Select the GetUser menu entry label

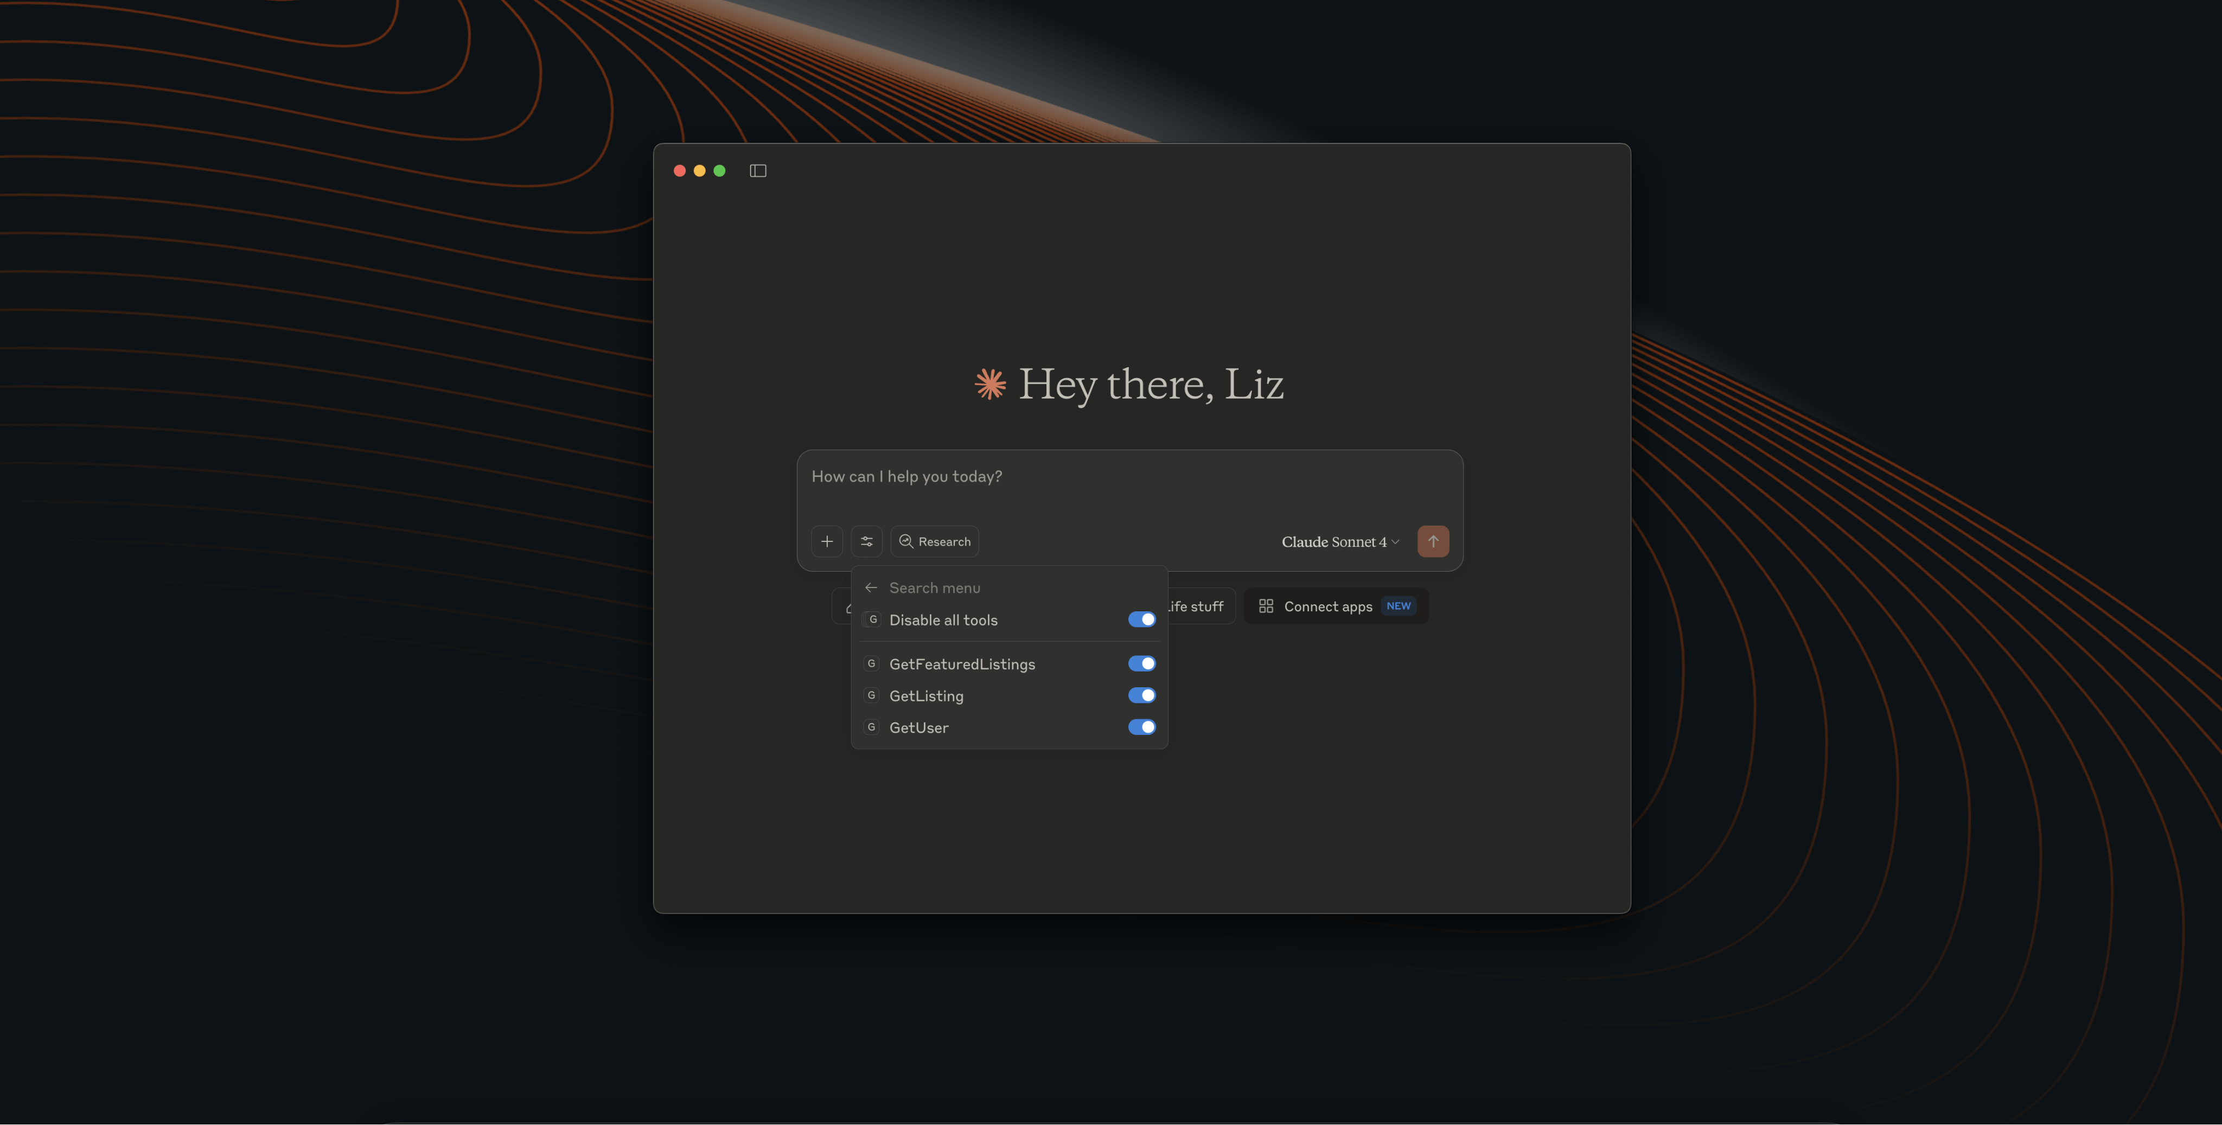(x=918, y=728)
